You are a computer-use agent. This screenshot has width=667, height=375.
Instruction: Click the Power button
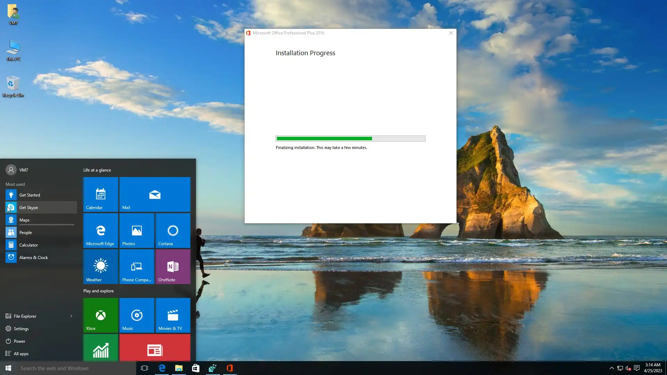pos(19,341)
